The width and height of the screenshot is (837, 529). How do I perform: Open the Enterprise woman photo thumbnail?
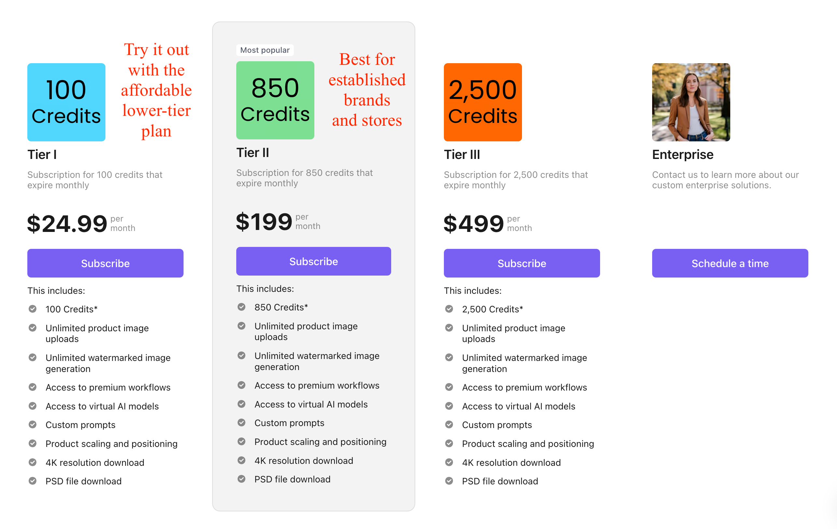coord(691,102)
